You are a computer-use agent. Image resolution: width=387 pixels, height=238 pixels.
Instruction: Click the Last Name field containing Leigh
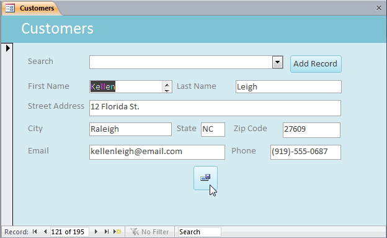tap(288, 86)
